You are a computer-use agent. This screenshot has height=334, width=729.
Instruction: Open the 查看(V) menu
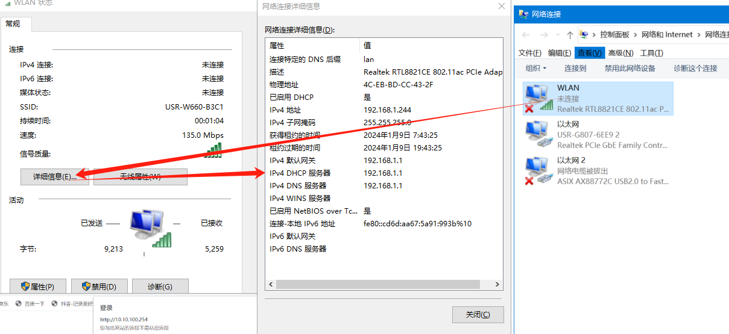pyautogui.click(x=589, y=53)
